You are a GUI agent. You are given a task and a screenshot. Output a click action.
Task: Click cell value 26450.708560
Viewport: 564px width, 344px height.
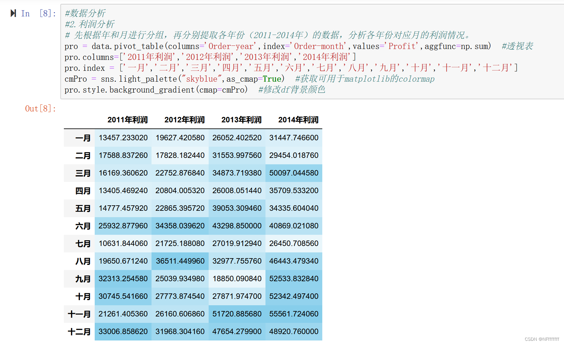(x=294, y=243)
